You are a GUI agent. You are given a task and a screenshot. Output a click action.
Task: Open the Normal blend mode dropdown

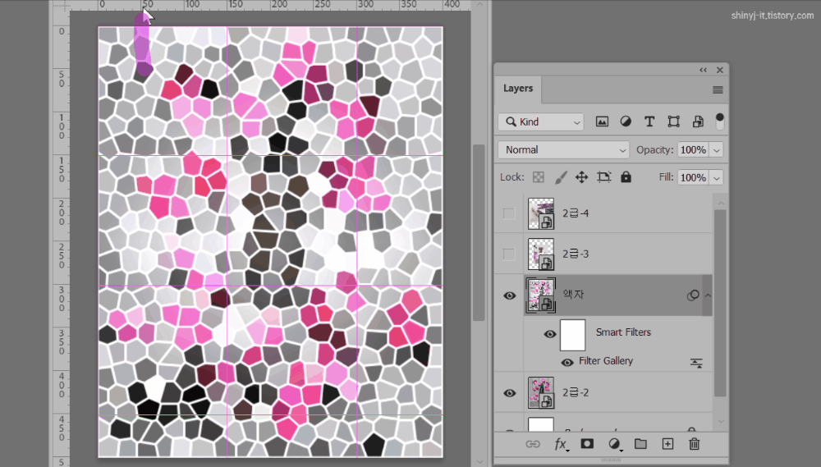pyautogui.click(x=563, y=150)
